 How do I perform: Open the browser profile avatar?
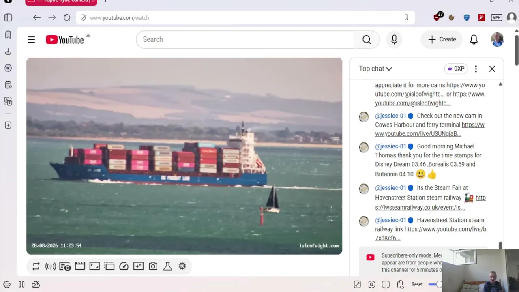click(x=511, y=18)
